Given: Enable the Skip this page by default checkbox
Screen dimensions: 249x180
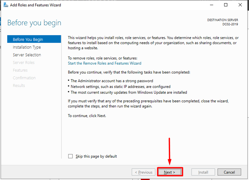Looking at the screenshot, I should (71, 156).
